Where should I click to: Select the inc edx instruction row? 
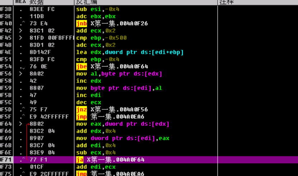(x=89, y=81)
